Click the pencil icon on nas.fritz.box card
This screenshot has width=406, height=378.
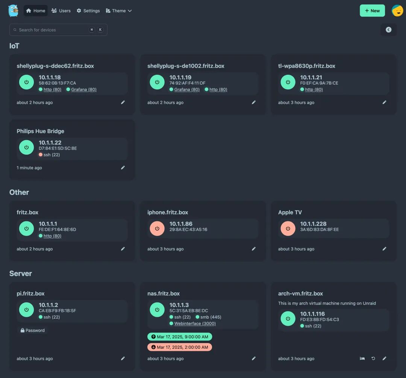point(253,358)
